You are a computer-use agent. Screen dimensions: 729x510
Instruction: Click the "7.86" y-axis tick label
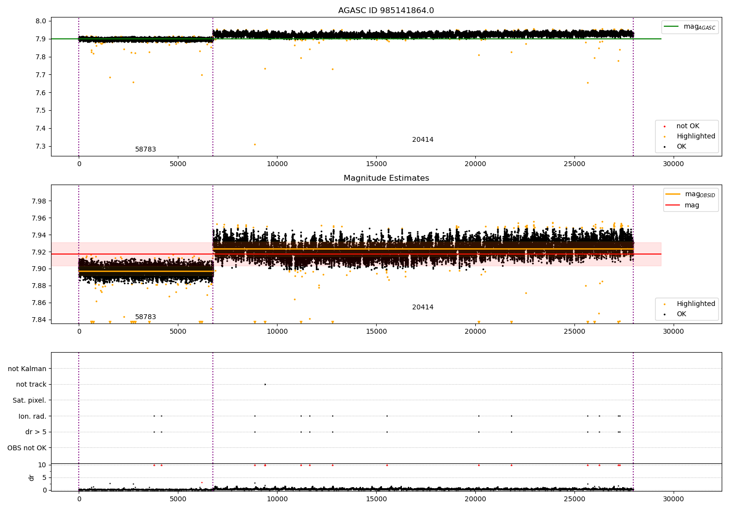pos(39,303)
